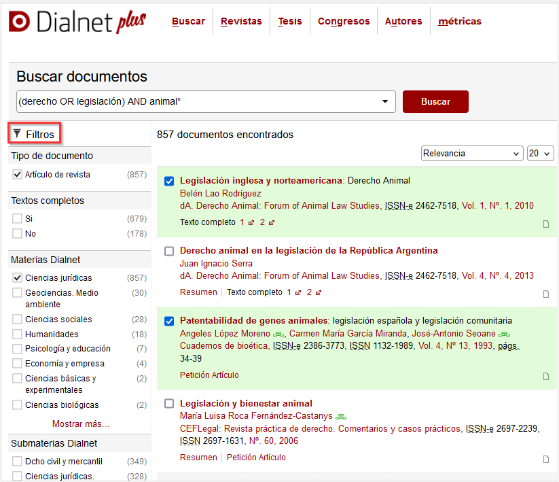Viewport: 559px width, 482px height.
Task: Open Resumen of Argentina article
Action: click(x=198, y=292)
